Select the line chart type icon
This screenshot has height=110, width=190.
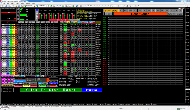click(54, 6)
